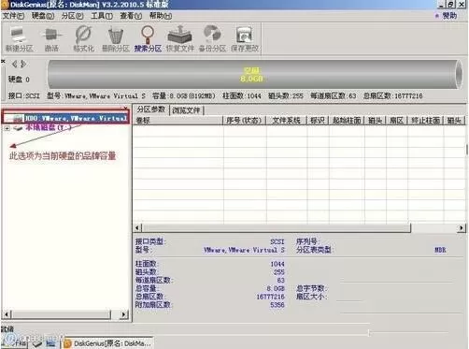This screenshot has width=469, height=349.
Task: Start 搜索分区 with the magnifier icon
Action: 148,39
